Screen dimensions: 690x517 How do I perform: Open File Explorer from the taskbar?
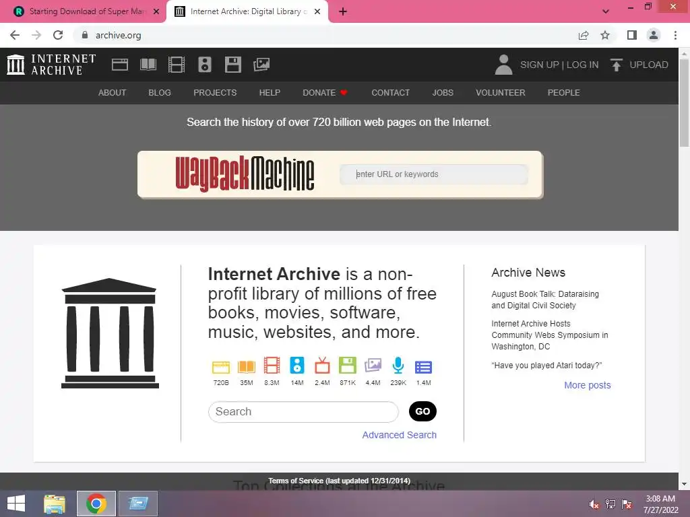pos(54,504)
